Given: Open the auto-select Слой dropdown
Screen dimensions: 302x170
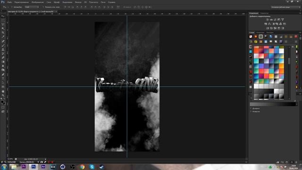Looking at the screenshot, I should 32,7.
